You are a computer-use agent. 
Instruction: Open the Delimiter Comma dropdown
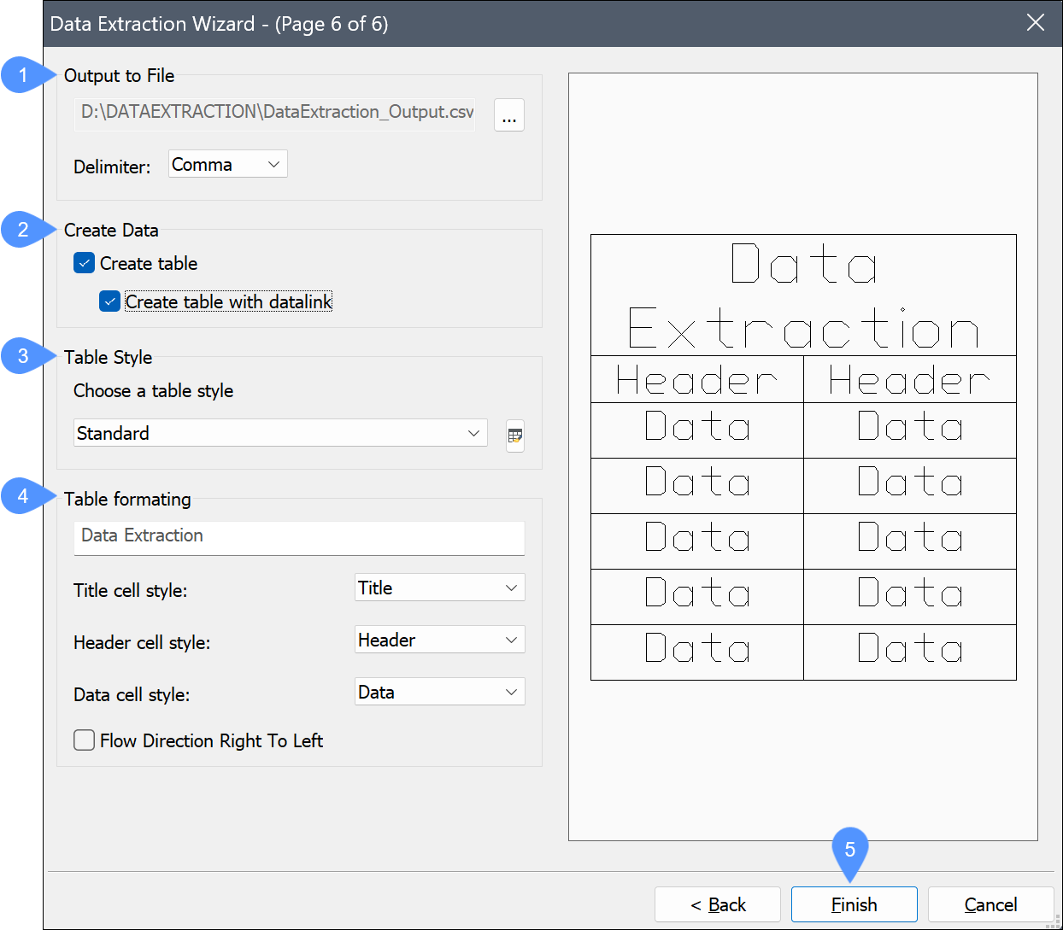[x=227, y=164]
